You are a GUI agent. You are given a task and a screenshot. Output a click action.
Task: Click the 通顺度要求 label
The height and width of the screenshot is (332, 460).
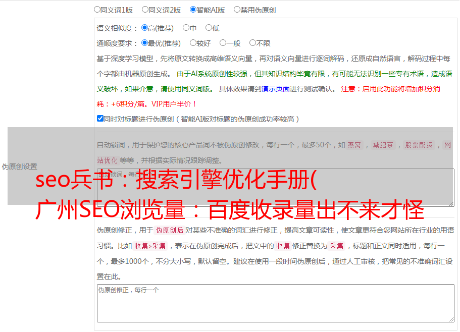pos(117,43)
